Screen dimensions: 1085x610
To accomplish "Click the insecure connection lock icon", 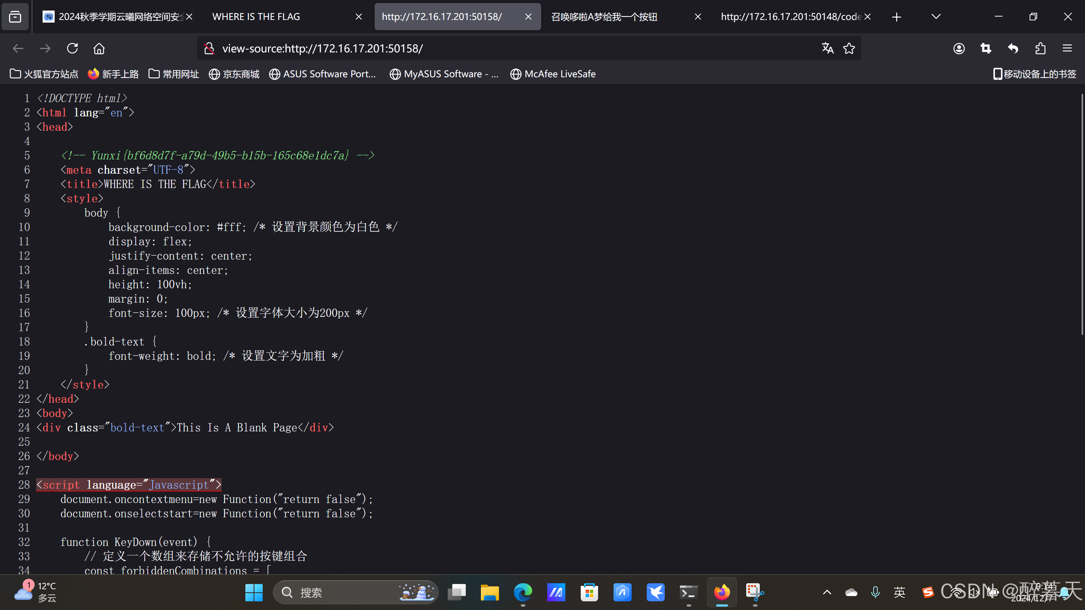I will click(x=209, y=48).
